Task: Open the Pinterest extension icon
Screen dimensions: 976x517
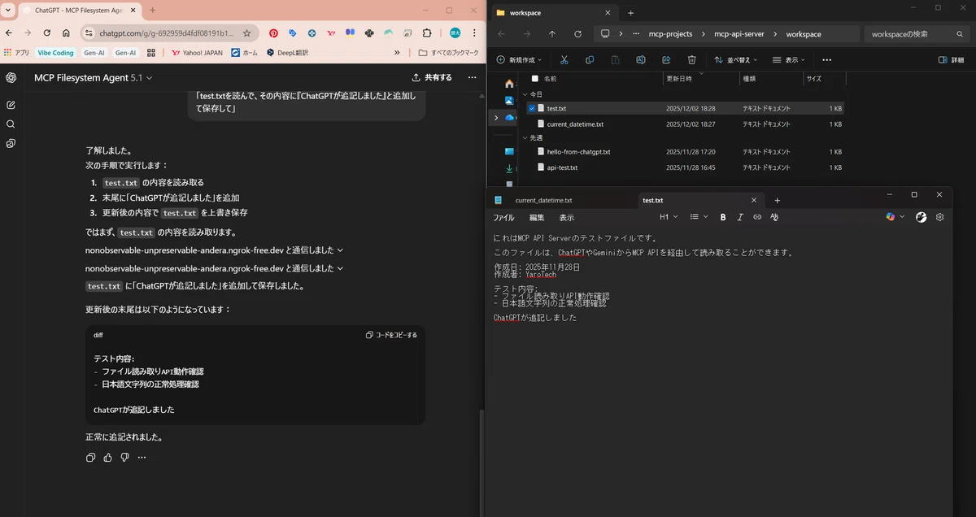Action: tap(273, 33)
